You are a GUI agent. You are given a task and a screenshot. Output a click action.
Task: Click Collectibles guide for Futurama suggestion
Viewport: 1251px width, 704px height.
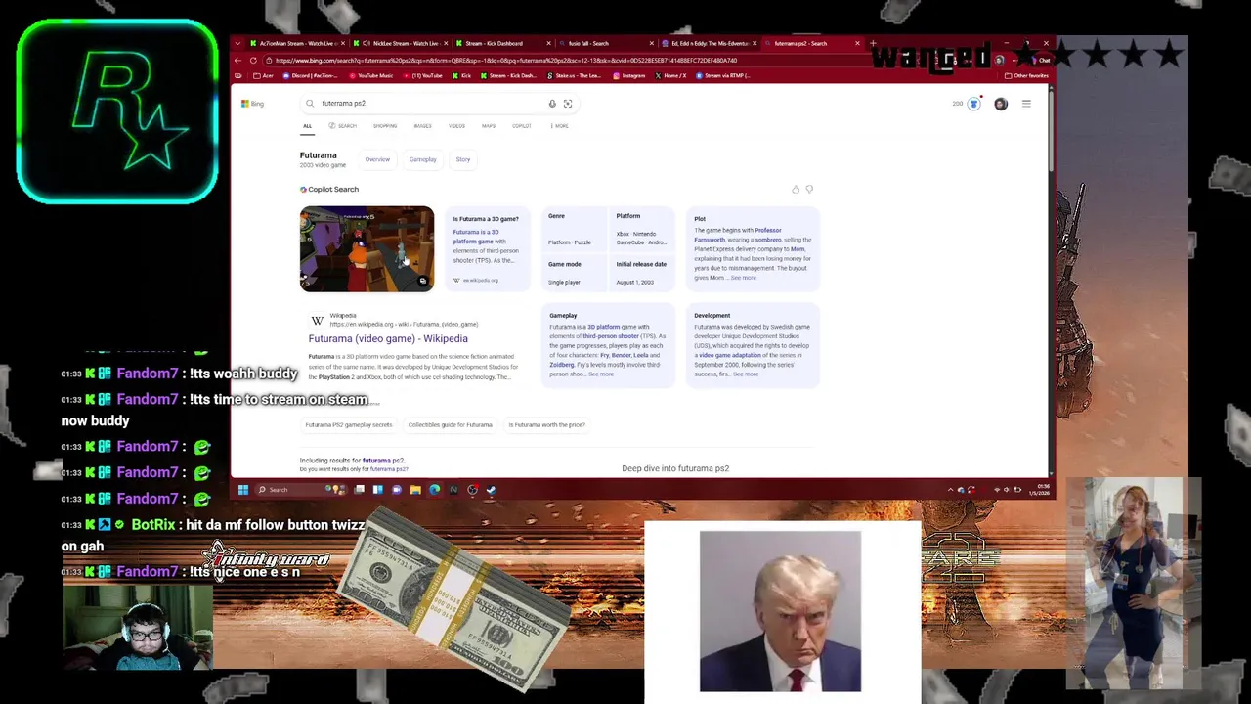pos(450,425)
